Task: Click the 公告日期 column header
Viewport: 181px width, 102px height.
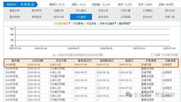Action: point(38,61)
